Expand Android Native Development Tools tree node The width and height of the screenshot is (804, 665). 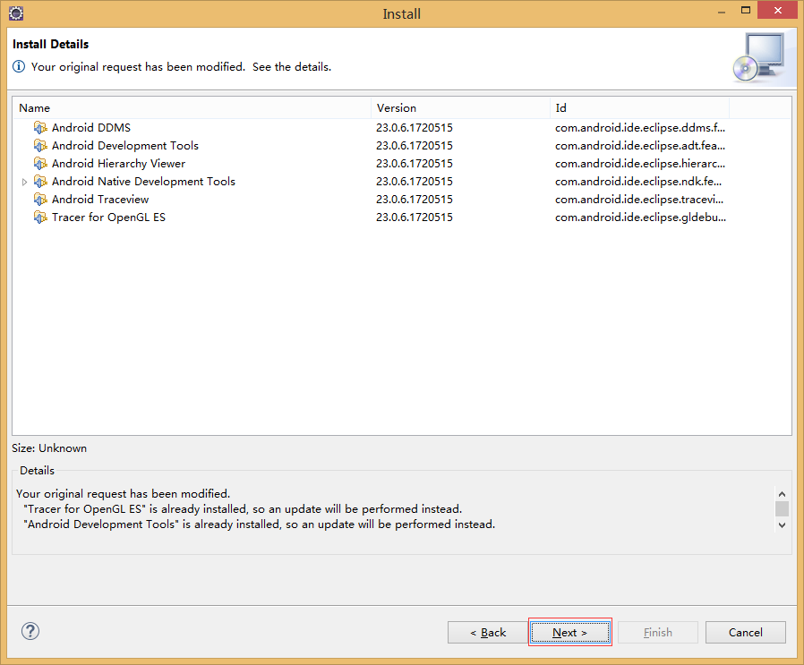24,182
